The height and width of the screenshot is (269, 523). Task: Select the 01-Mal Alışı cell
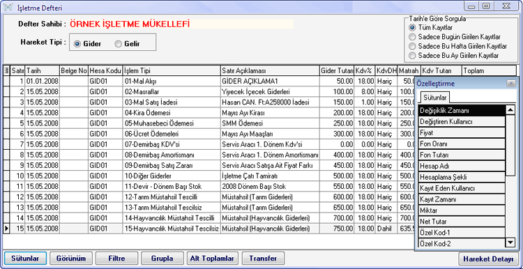tap(172, 81)
